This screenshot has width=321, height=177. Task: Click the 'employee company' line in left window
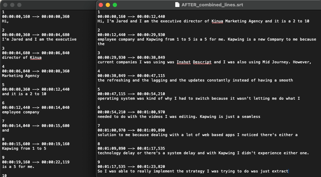coord(21,112)
